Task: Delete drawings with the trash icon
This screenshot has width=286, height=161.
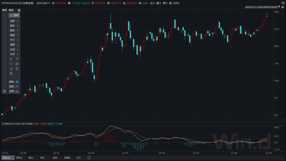Action: 17,69
